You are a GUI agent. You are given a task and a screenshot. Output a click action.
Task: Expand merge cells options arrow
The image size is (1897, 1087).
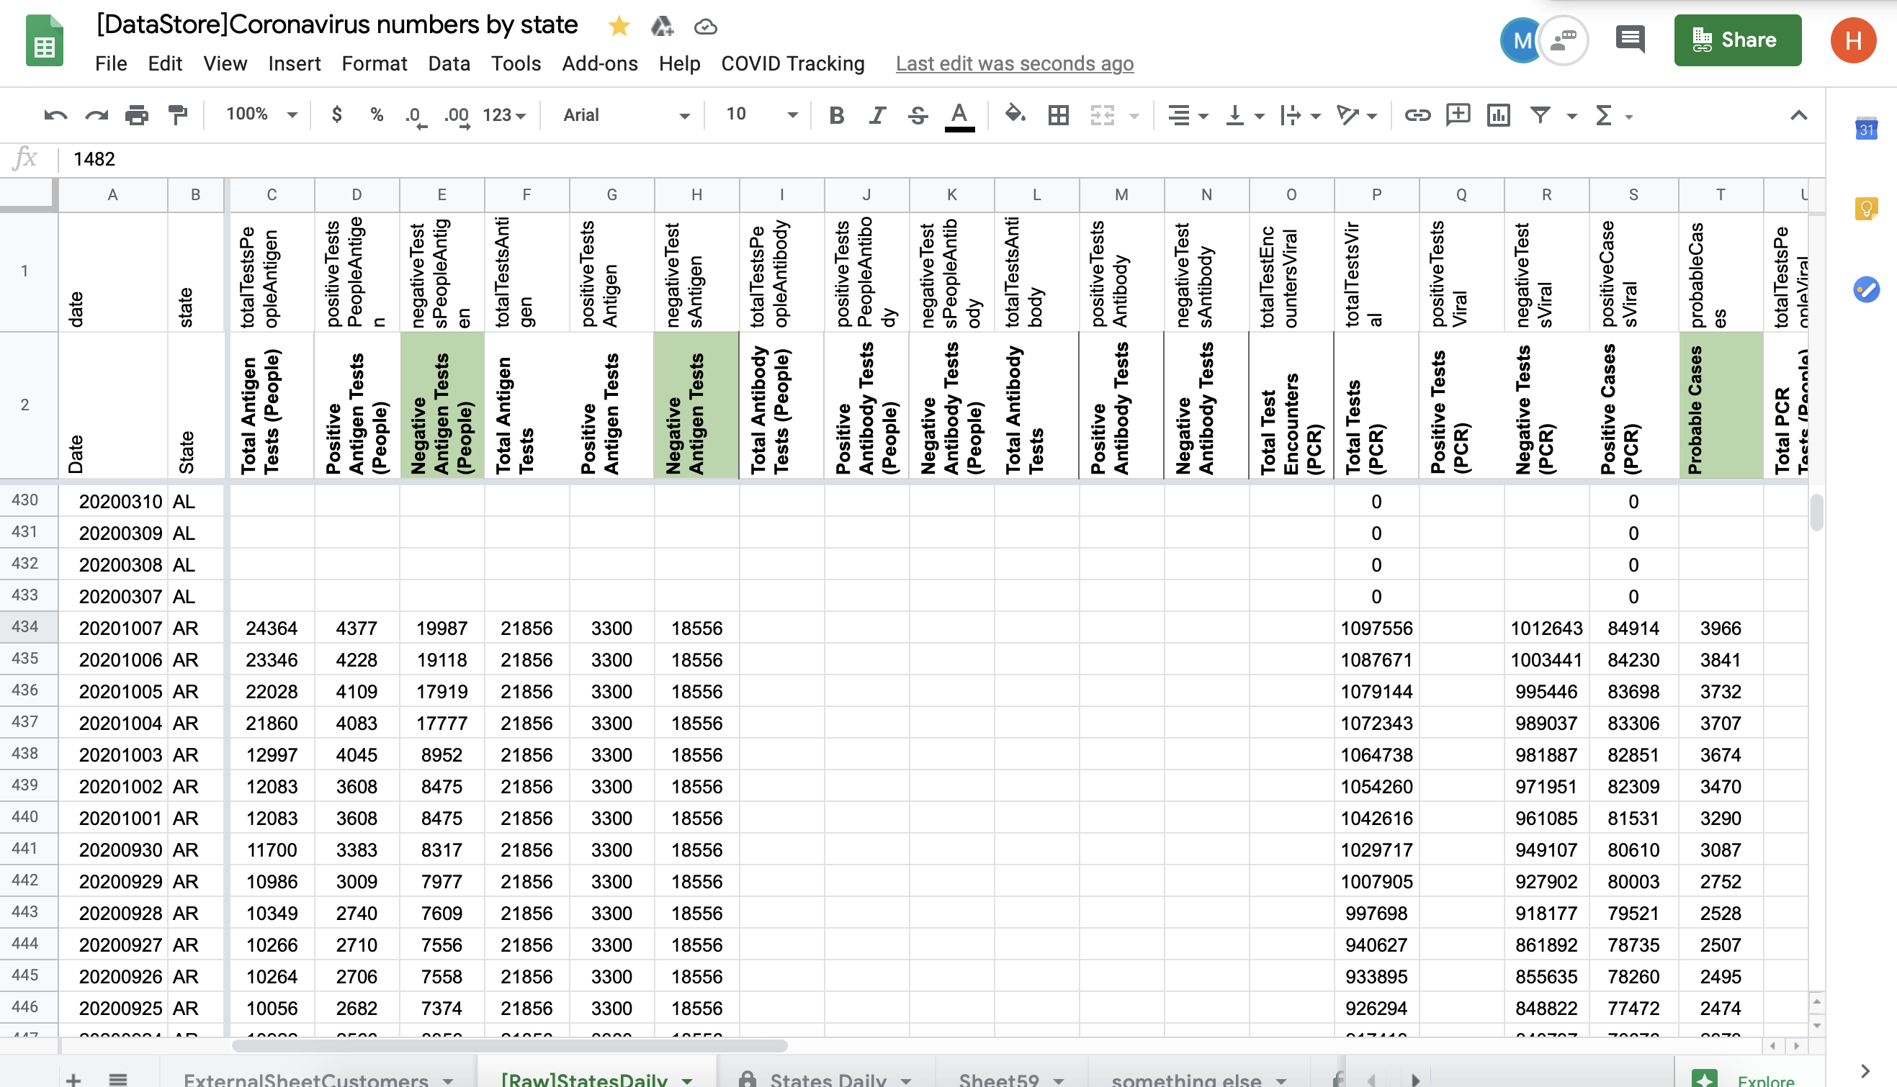pos(1134,116)
